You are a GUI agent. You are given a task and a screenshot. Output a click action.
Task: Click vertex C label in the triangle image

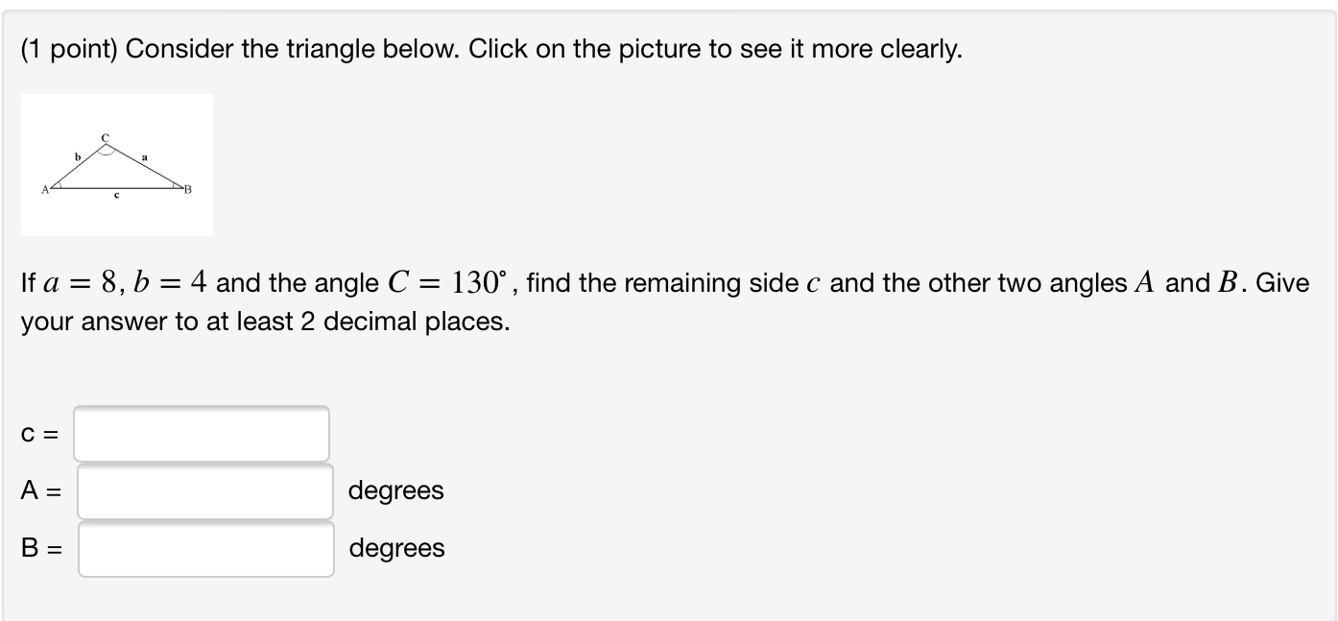coord(106,137)
